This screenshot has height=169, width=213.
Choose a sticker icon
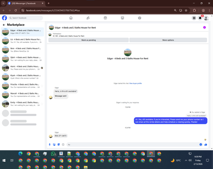pyautogui.click(x=59, y=145)
